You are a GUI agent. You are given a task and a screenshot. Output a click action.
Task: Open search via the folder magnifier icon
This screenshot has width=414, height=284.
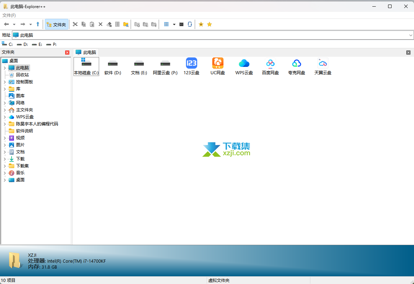point(126,24)
